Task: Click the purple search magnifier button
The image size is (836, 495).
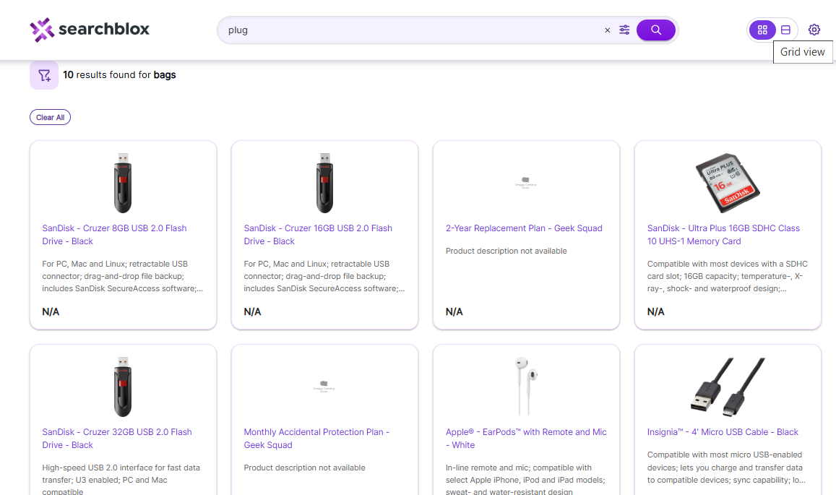Action: (x=656, y=30)
